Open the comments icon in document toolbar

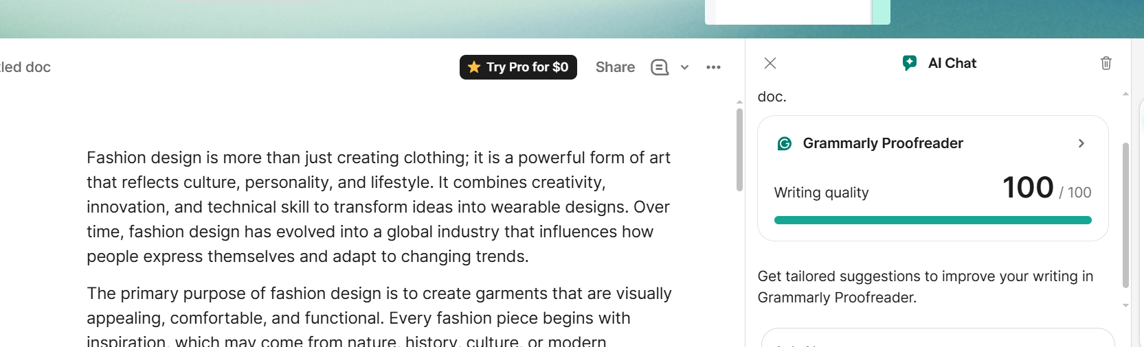tap(659, 67)
